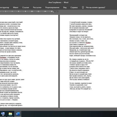Open Word from the taskbar
The image size is (117, 117).
click(18, 114)
